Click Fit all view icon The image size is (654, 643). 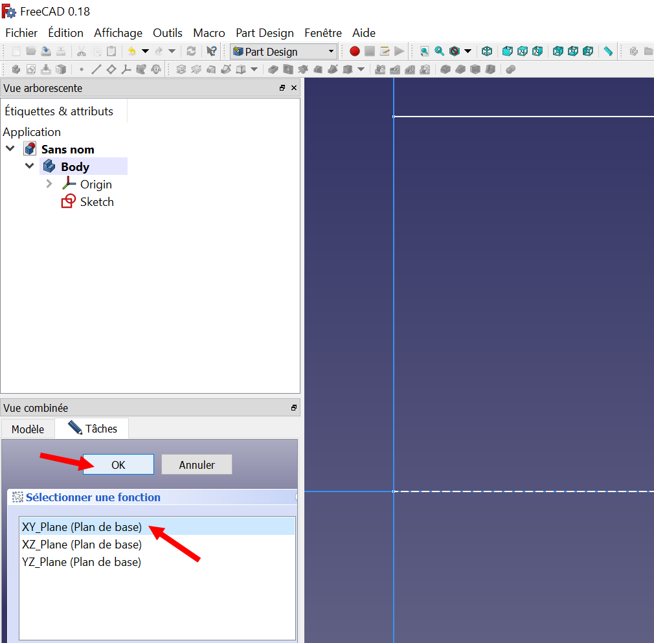click(425, 51)
